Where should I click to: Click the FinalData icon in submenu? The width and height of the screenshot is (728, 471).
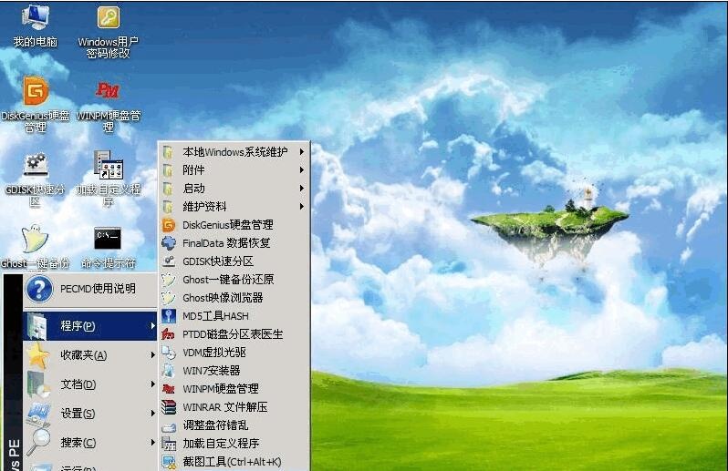(x=169, y=243)
